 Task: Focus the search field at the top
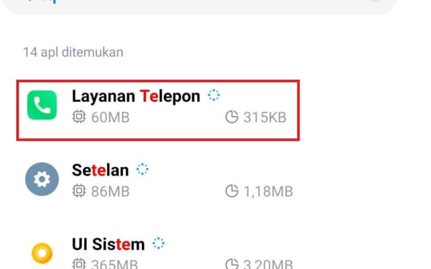pos(200,5)
